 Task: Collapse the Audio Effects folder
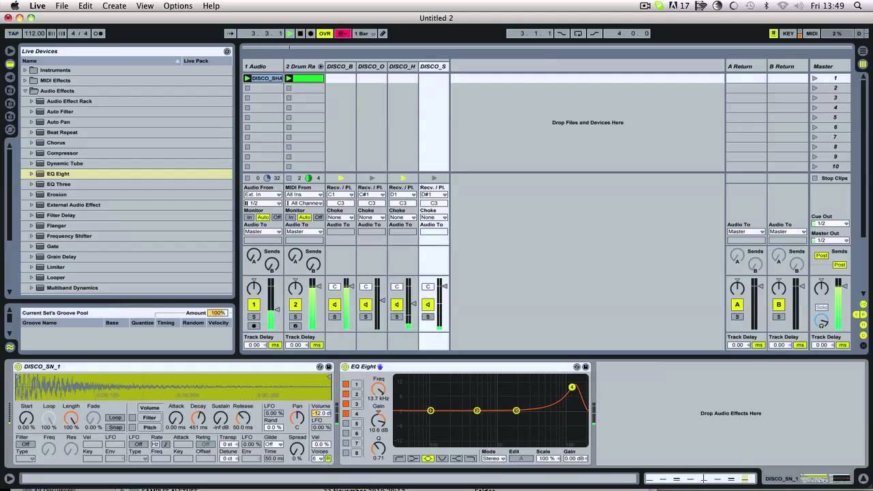click(25, 91)
